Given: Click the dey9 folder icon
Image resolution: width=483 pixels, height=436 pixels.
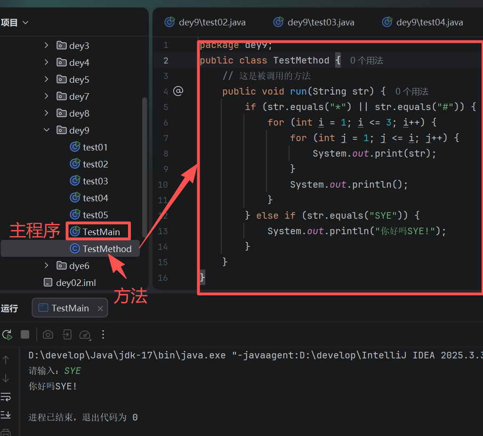Looking at the screenshot, I should coord(62,130).
